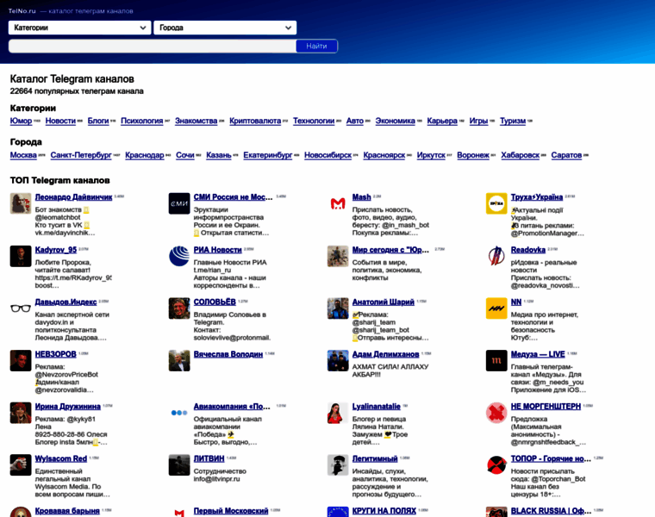Open the Readovka channel title link
Image resolution: width=655 pixels, height=517 pixels.
528,250
